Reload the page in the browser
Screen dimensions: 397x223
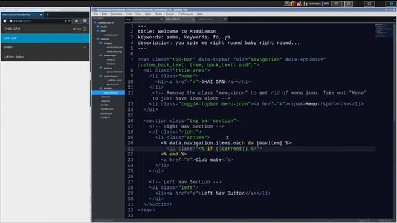coord(69,21)
